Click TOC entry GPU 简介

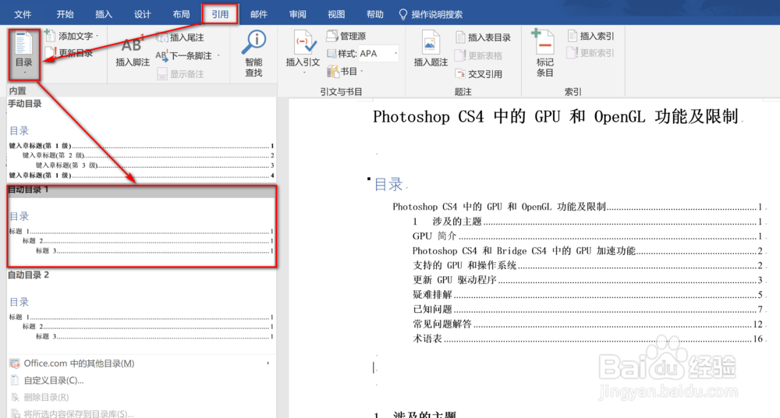[x=587, y=236]
